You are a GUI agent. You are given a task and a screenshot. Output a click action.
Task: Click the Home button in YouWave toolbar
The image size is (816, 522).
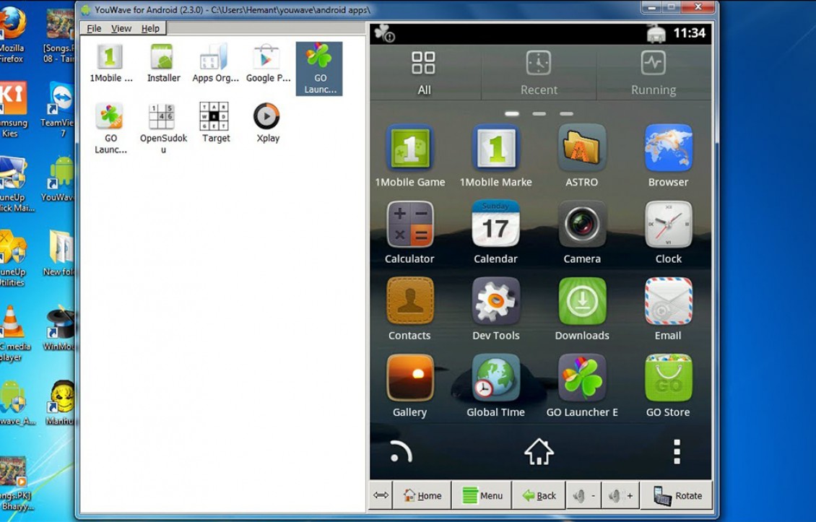[422, 495]
